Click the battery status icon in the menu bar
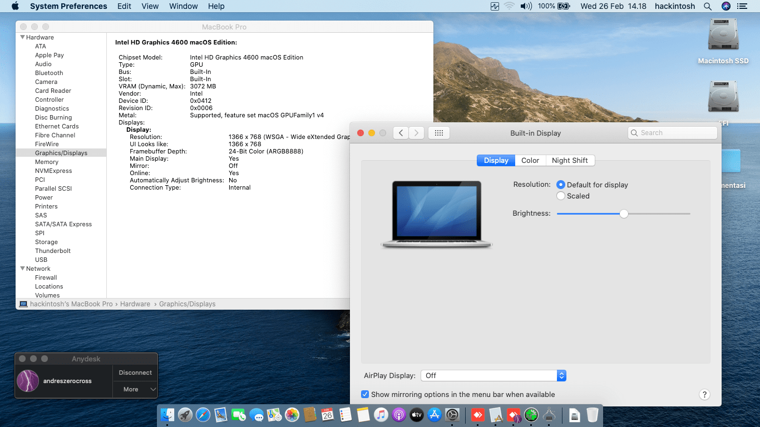The image size is (760, 427). (x=564, y=6)
